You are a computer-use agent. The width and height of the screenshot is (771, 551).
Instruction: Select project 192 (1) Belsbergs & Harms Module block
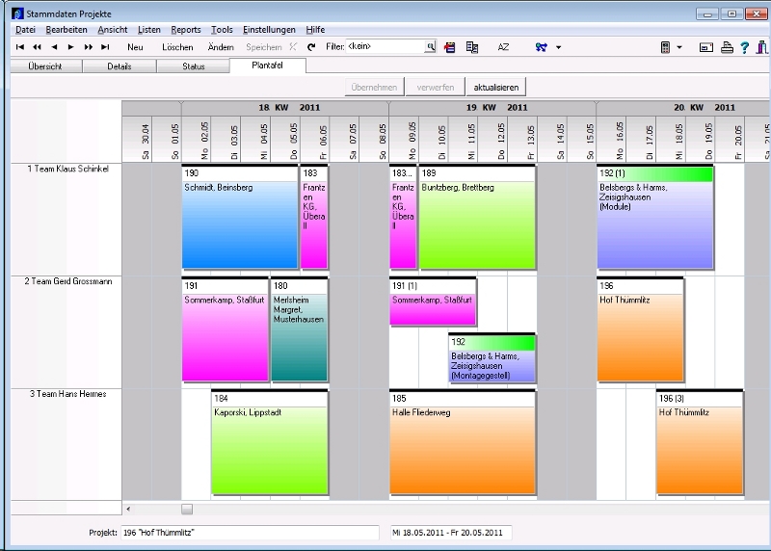655,217
